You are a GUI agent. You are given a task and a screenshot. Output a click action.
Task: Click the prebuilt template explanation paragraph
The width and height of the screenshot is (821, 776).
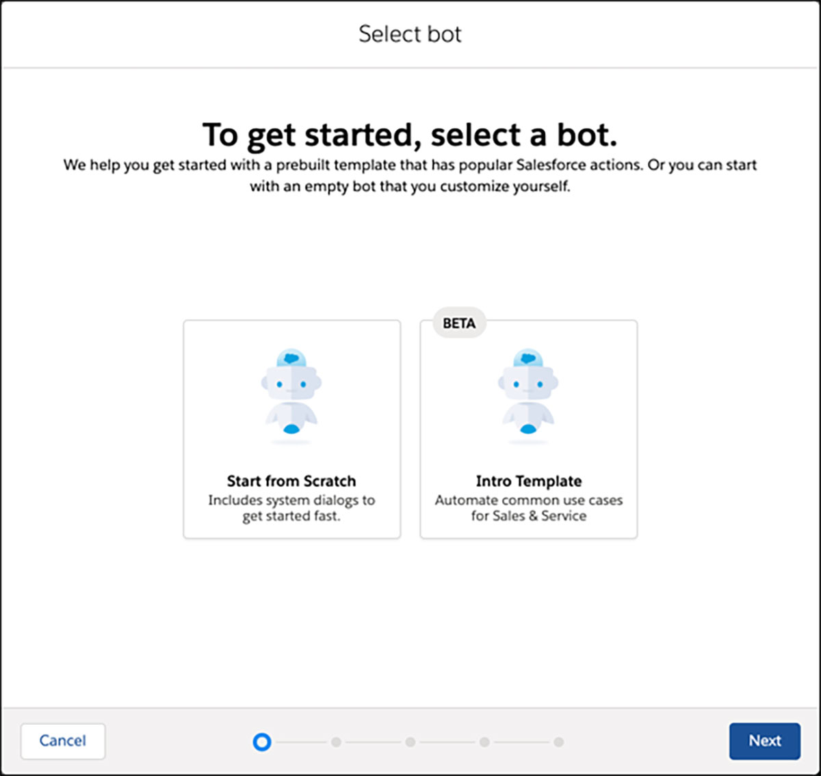[410, 176]
